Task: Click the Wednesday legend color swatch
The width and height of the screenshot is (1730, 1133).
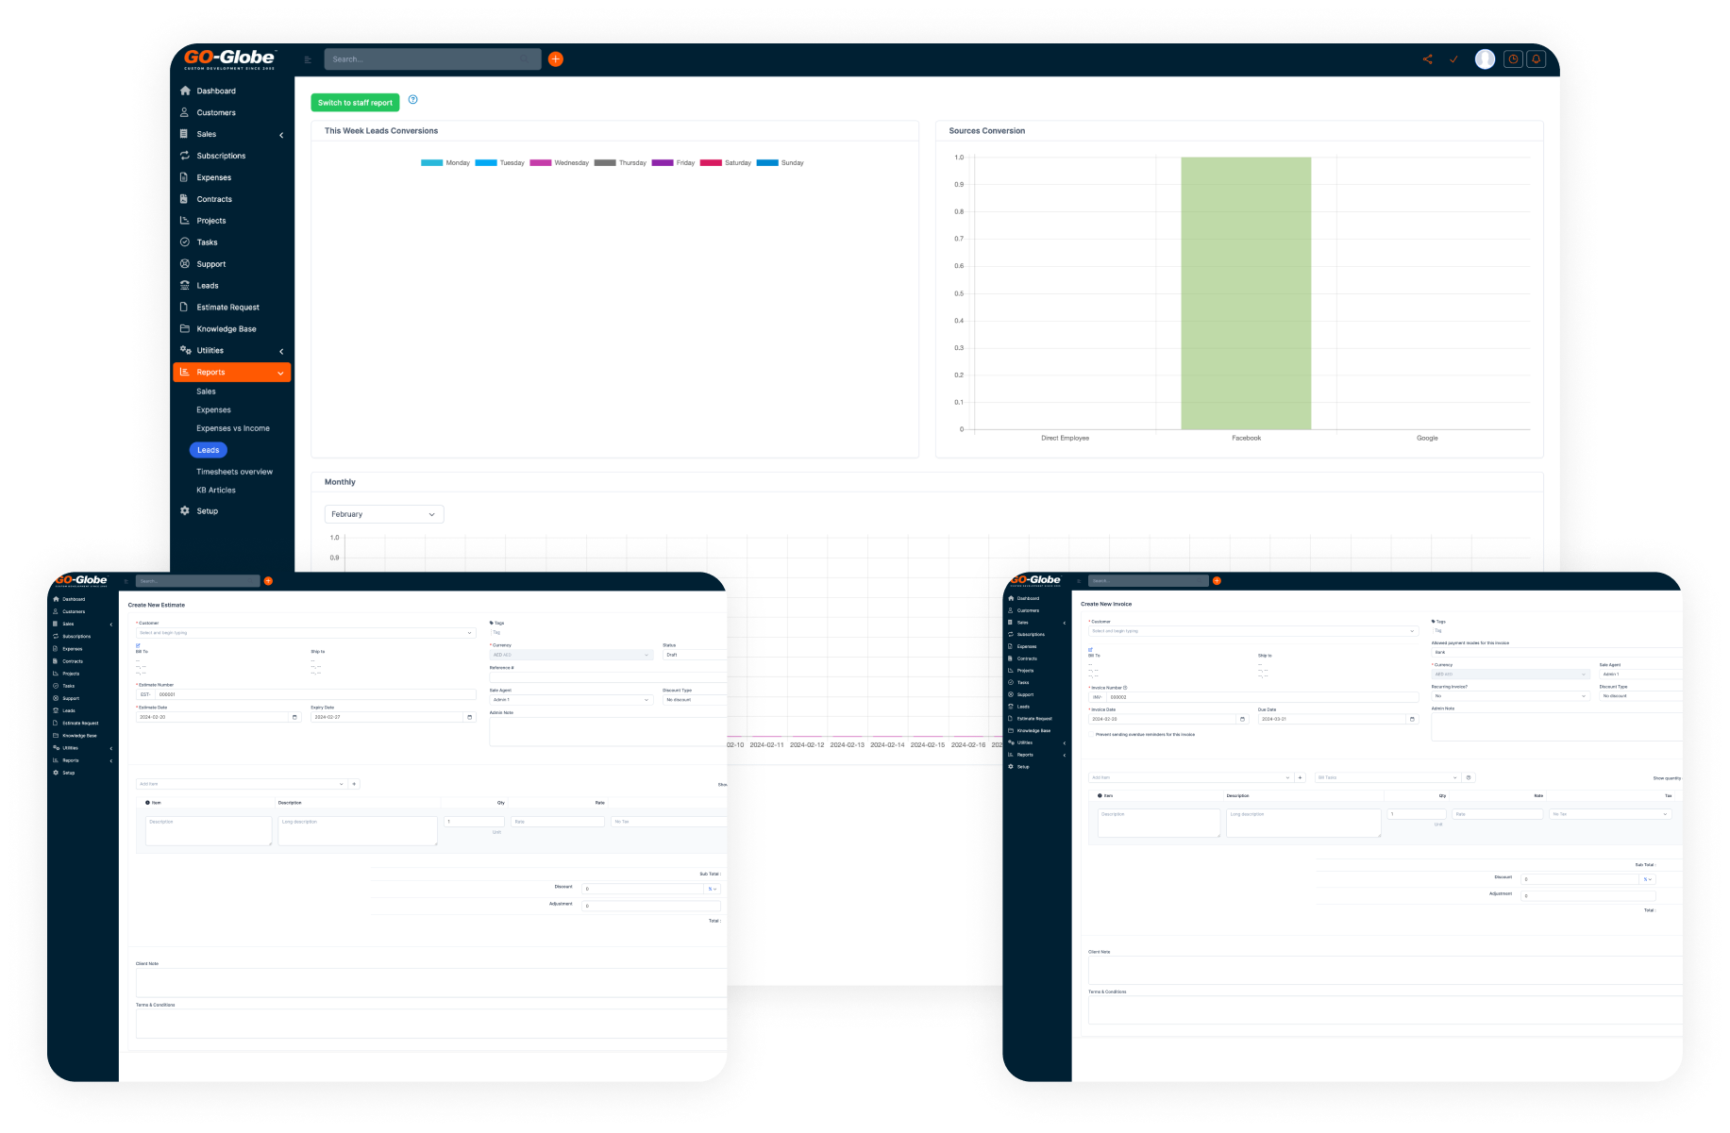Action: click(541, 163)
